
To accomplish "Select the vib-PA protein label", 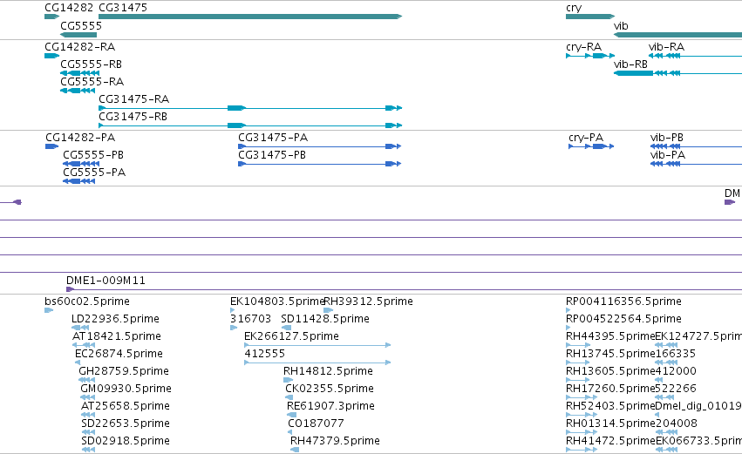I will [x=668, y=155].
